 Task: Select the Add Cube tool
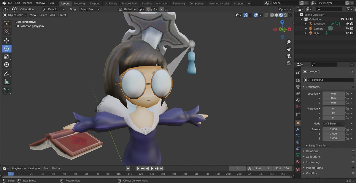7,91
